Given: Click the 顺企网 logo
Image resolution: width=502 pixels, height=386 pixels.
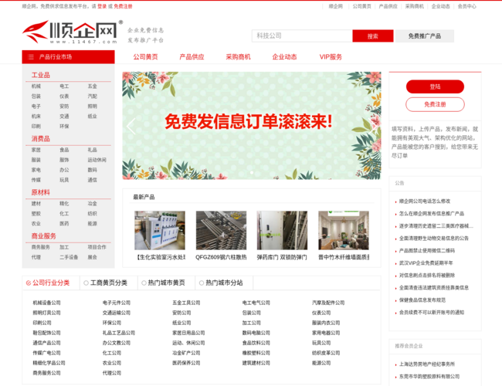Looking at the screenshot, I should point(73,32).
